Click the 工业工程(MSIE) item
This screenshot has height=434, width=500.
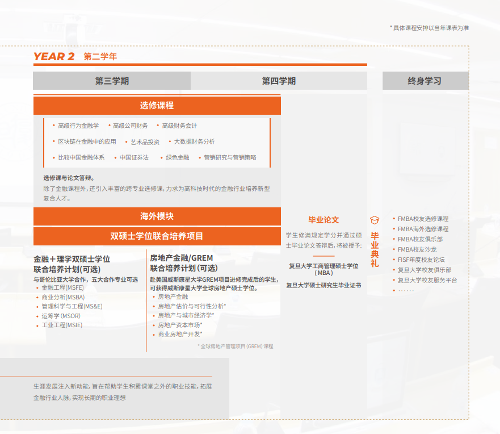[x=62, y=325]
